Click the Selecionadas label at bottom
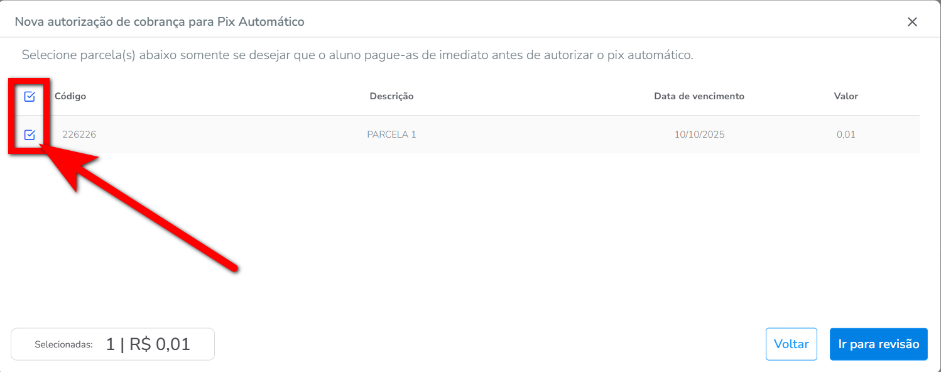The height and width of the screenshot is (372, 941). [x=63, y=344]
